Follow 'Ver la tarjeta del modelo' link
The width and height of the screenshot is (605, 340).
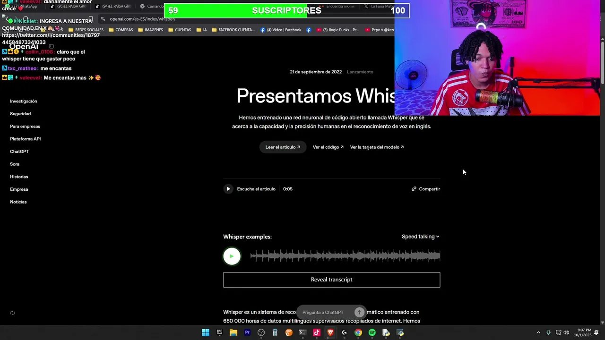[377, 147]
